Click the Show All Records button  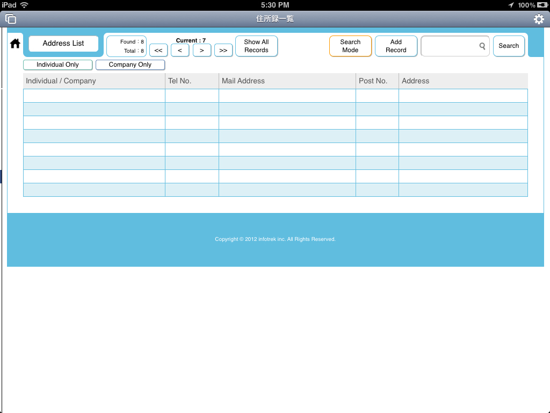click(x=256, y=46)
